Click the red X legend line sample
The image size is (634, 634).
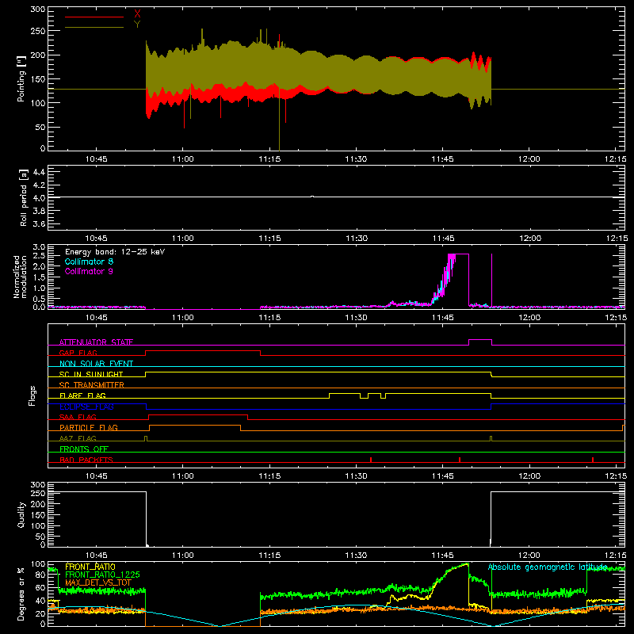click(x=94, y=17)
